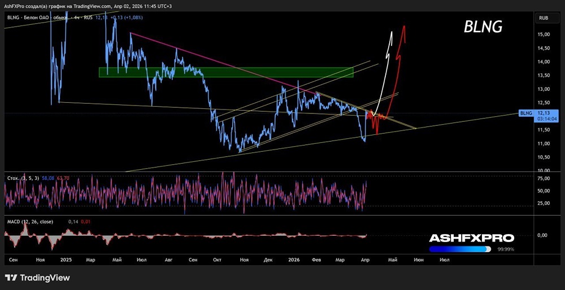Click the Апр time axis label

(364, 260)
